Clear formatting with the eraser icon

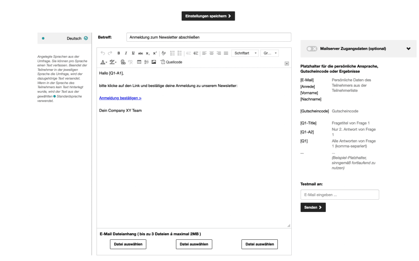[163, 54]
